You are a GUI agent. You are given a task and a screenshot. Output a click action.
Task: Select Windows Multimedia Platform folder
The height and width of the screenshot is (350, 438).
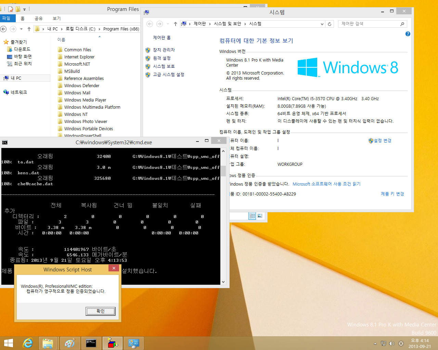click(x=92, y=107)
